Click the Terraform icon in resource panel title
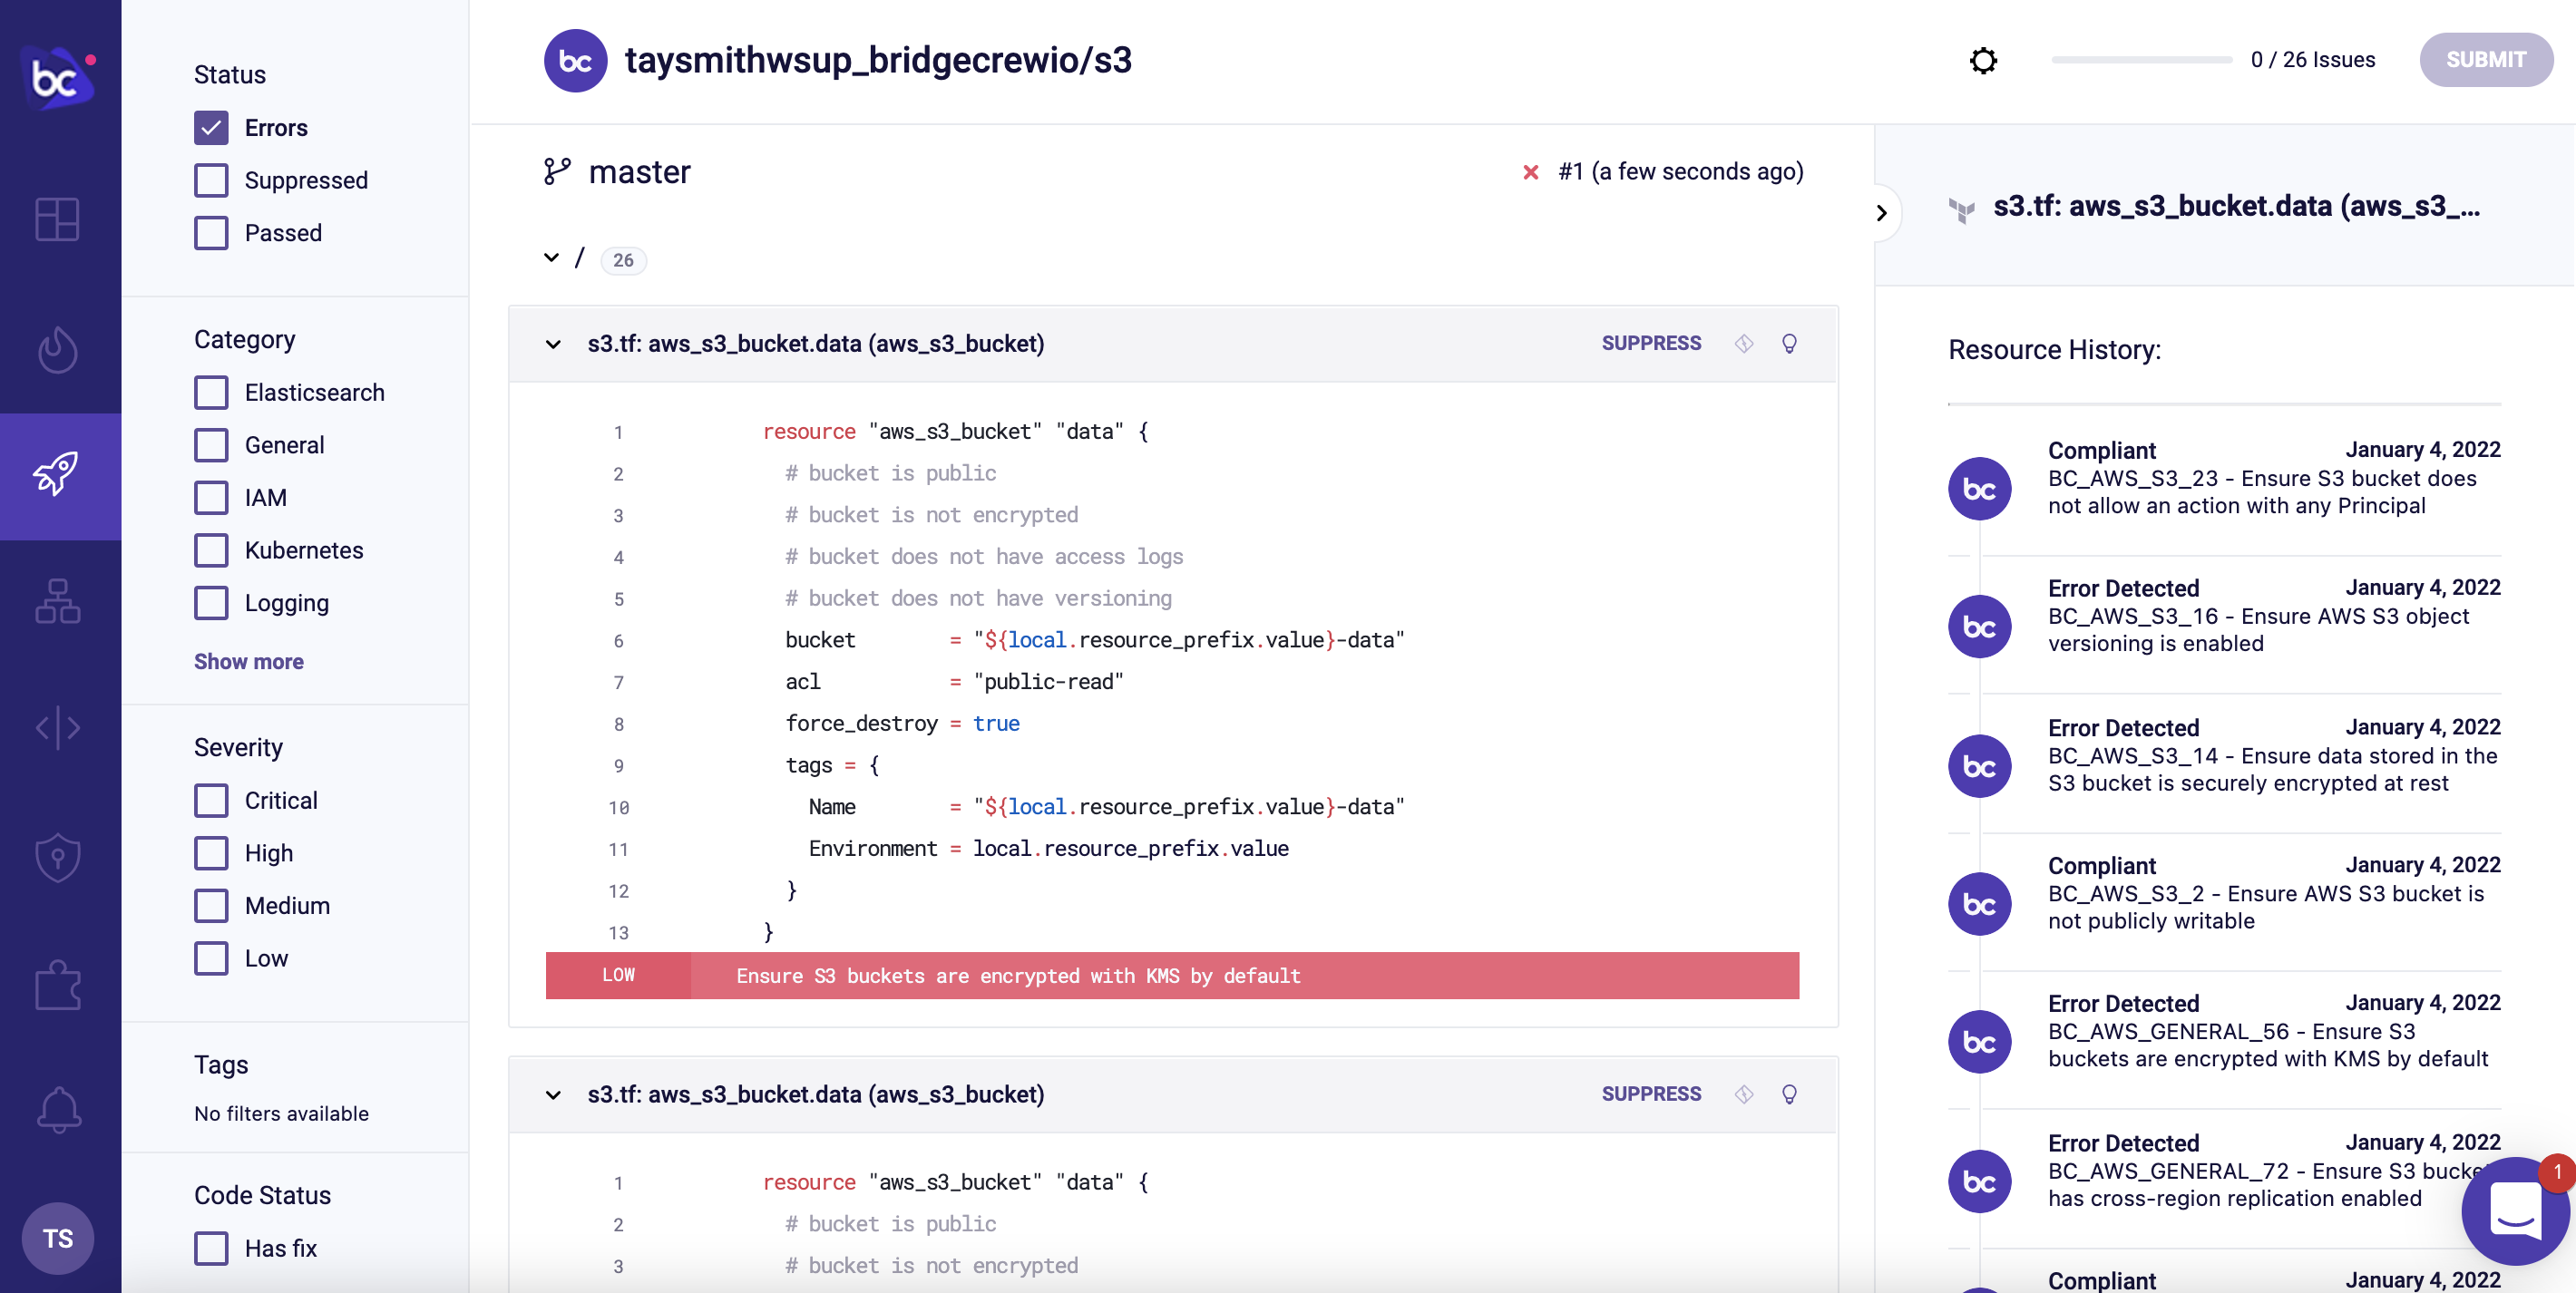 coord(1962,210)
